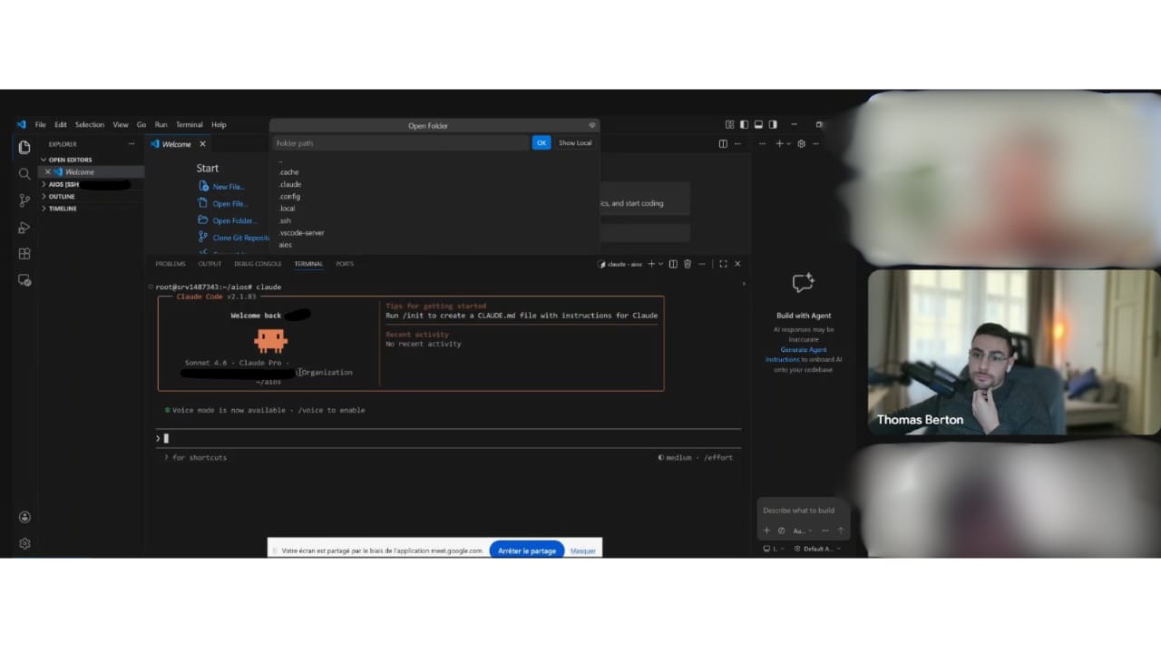Open the Search view in the activity bar

coord(24,173)
